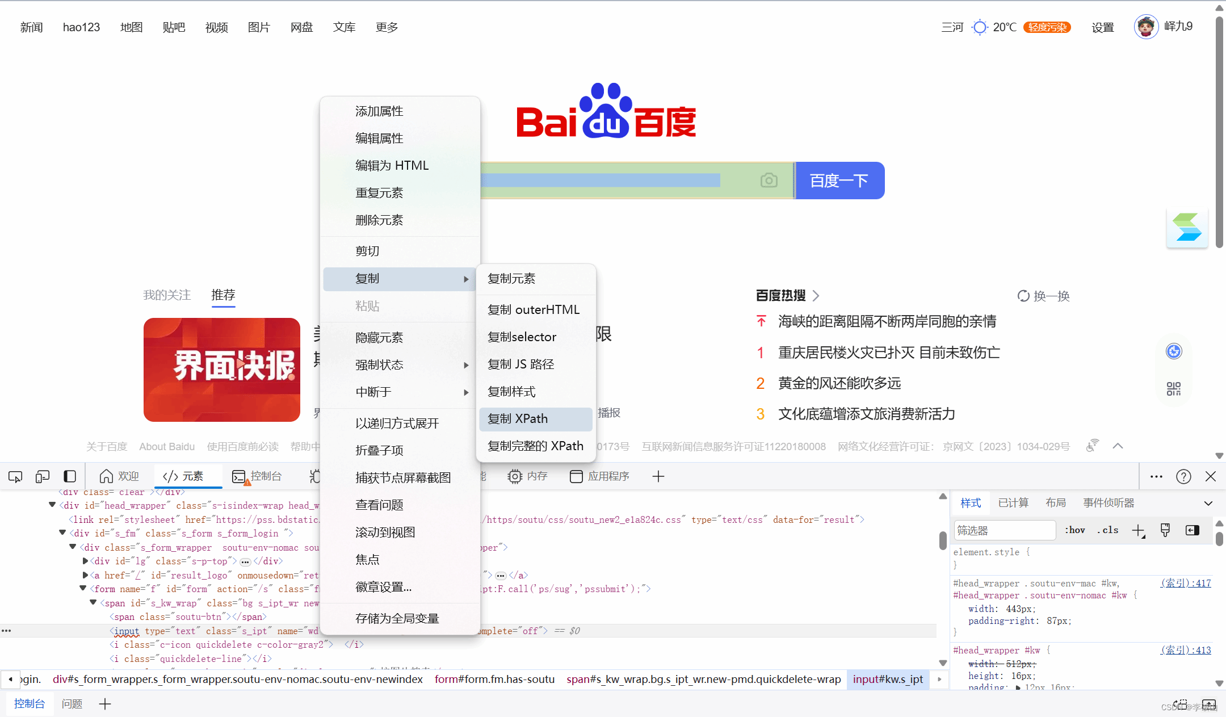Open the 黄金的风还能多远 hot search link
This screenshot has width=1226, height=717.
point(839,383)
